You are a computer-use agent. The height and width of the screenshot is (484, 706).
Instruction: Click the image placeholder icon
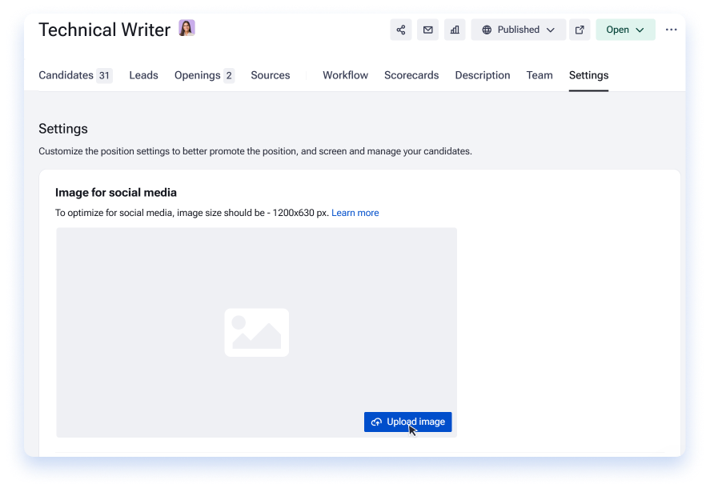(257, 333)
